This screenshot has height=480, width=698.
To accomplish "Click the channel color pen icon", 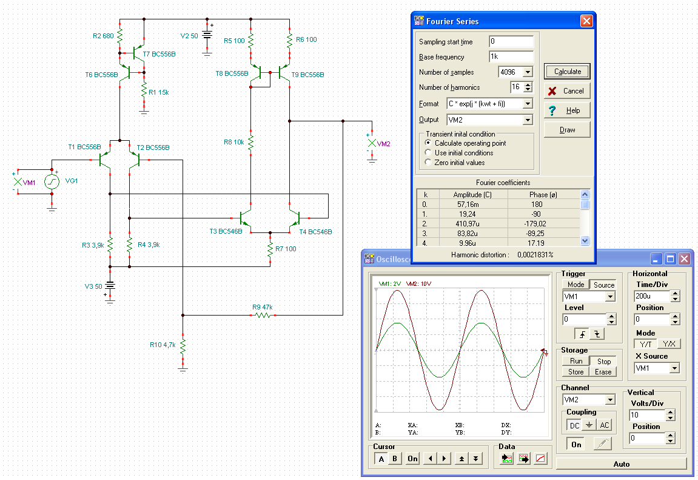I will point(602,444).
